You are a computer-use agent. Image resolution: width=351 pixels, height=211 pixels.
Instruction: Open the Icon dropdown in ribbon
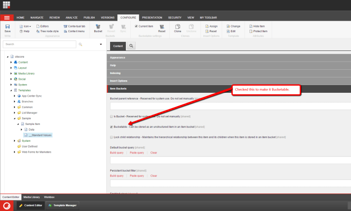26,26
